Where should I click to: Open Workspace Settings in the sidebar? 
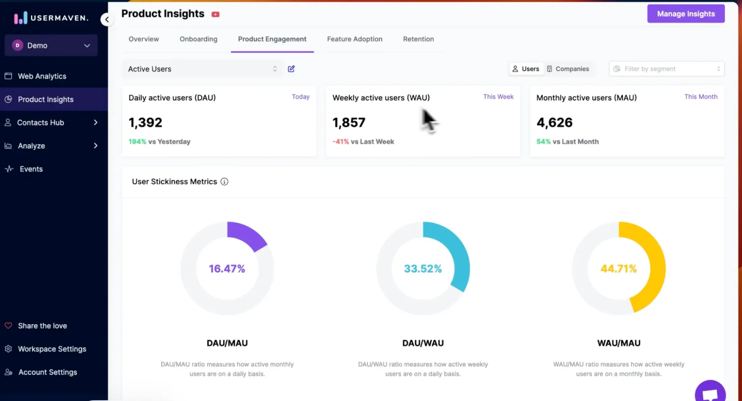click(52, 349)
